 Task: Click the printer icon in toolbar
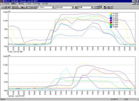[x=6, y=7]
